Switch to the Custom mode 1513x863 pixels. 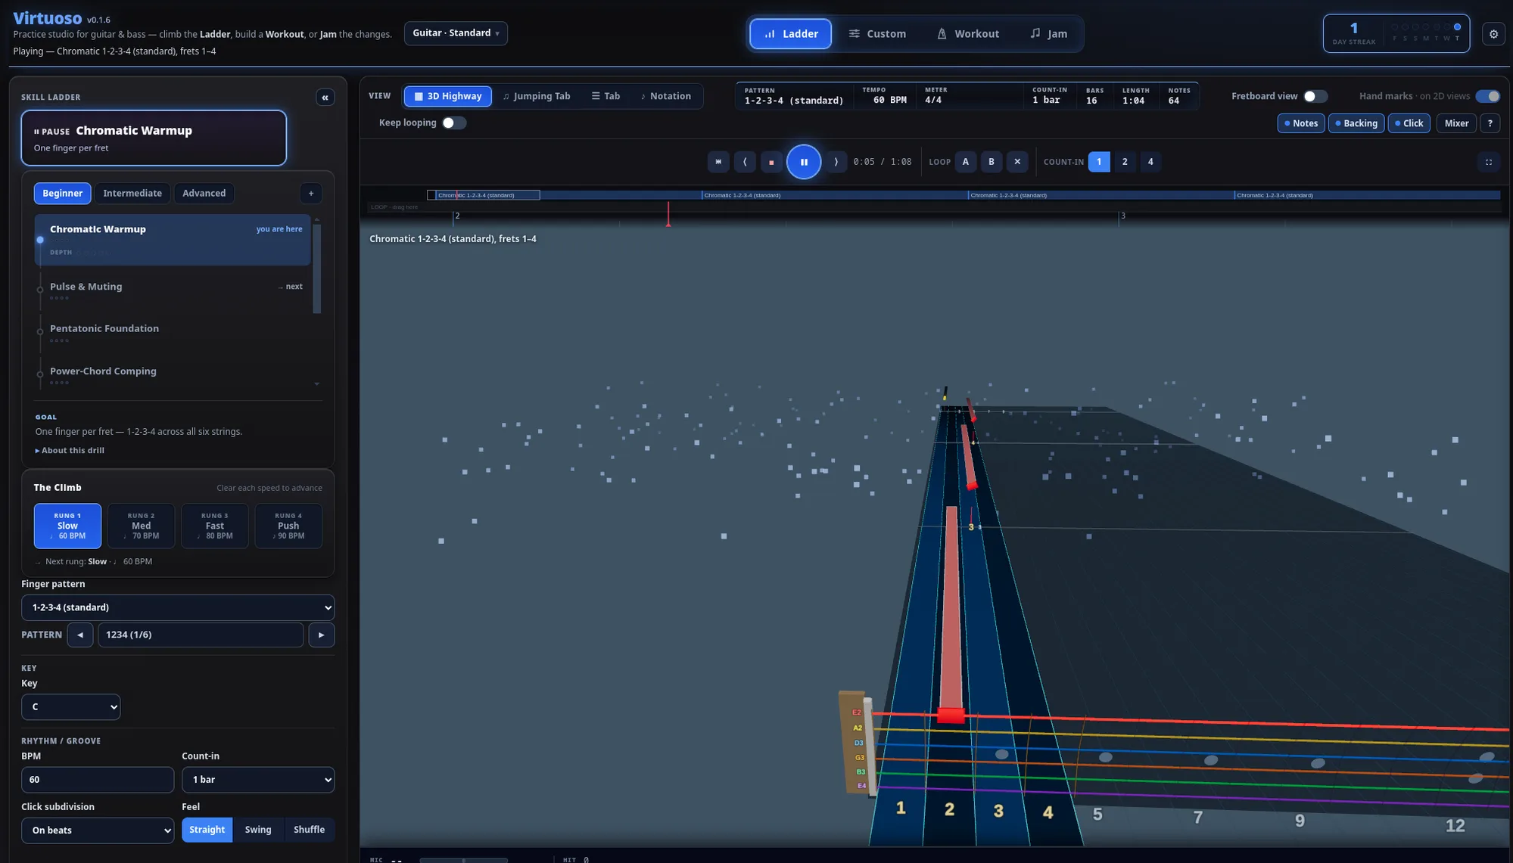pos(877,34)
